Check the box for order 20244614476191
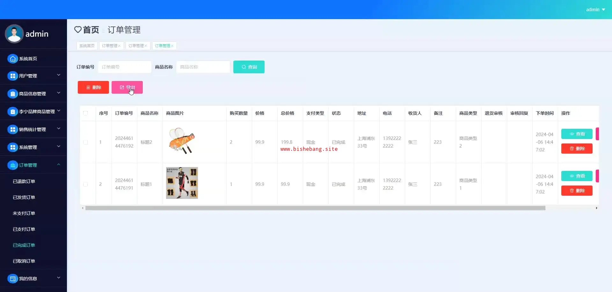The width and height of the screenshot is (612, 292). (85, 184)
